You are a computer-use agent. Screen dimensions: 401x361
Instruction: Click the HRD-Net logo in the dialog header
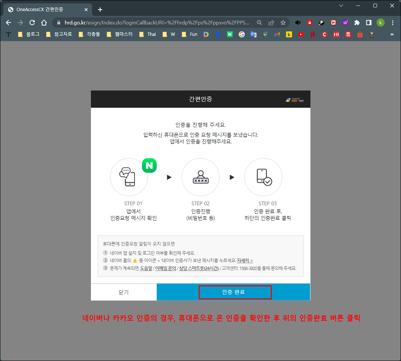(x=295, y=99)
